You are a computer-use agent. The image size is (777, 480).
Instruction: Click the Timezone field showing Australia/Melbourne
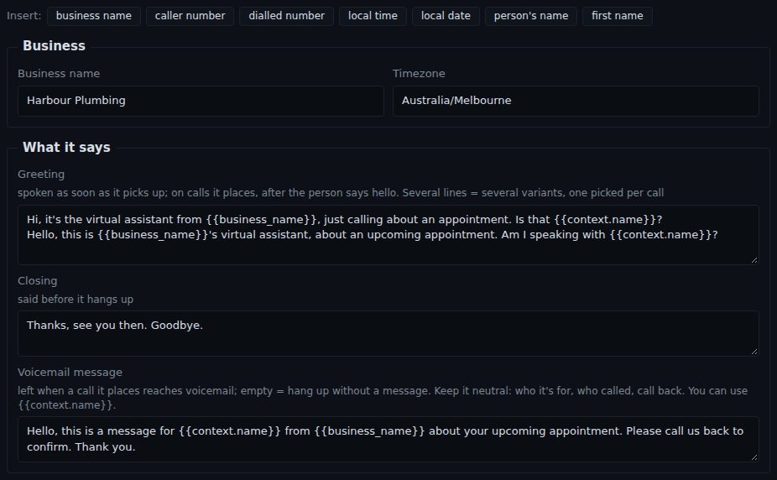pos(576,101)
